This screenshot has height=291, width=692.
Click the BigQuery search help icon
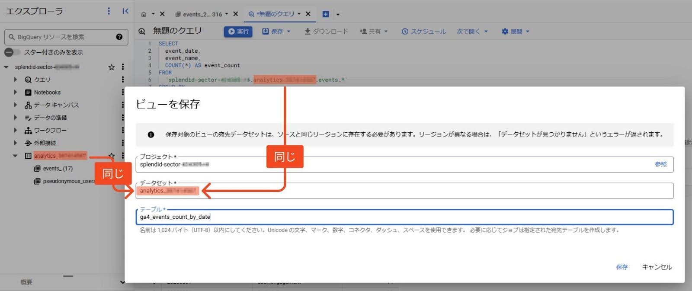coord(119,37)
